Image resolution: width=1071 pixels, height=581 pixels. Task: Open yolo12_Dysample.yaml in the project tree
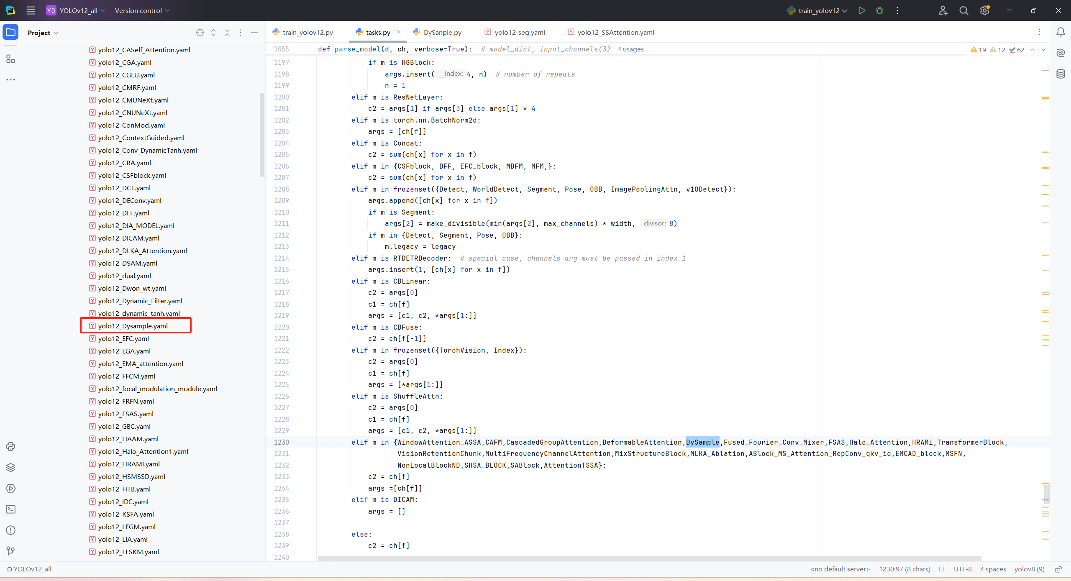(133, 326)
